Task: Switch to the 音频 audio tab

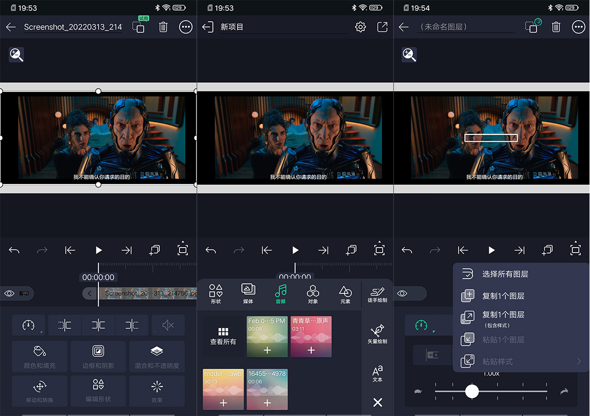Action: [281, 293]
